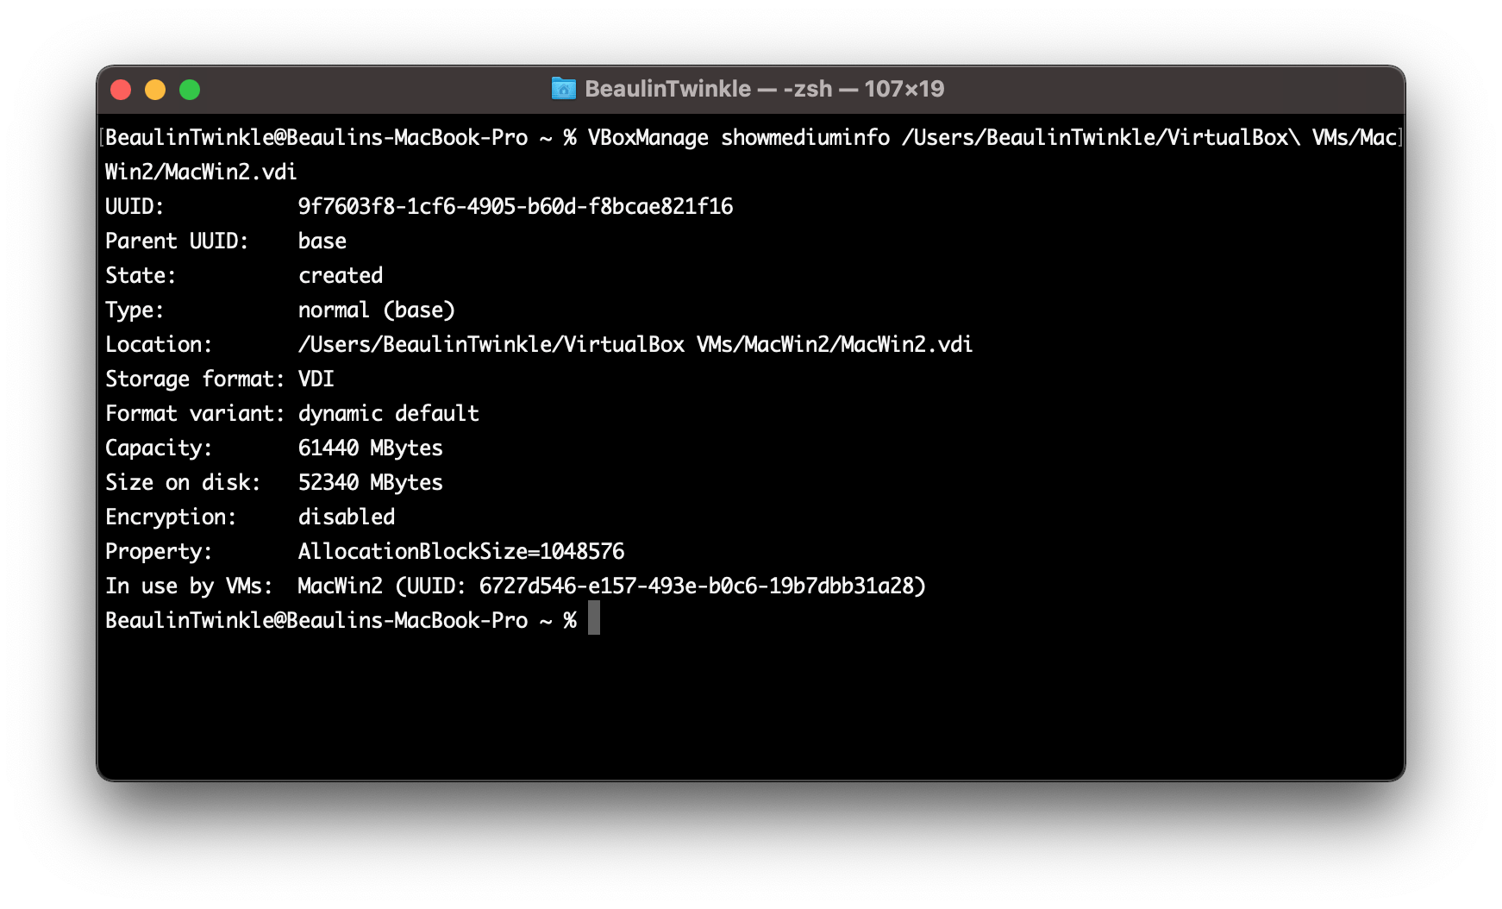The width and height of the screenshot is (1502, 909).
Task: Click the blue home folder icon beside window title
Action: [563, 89]
